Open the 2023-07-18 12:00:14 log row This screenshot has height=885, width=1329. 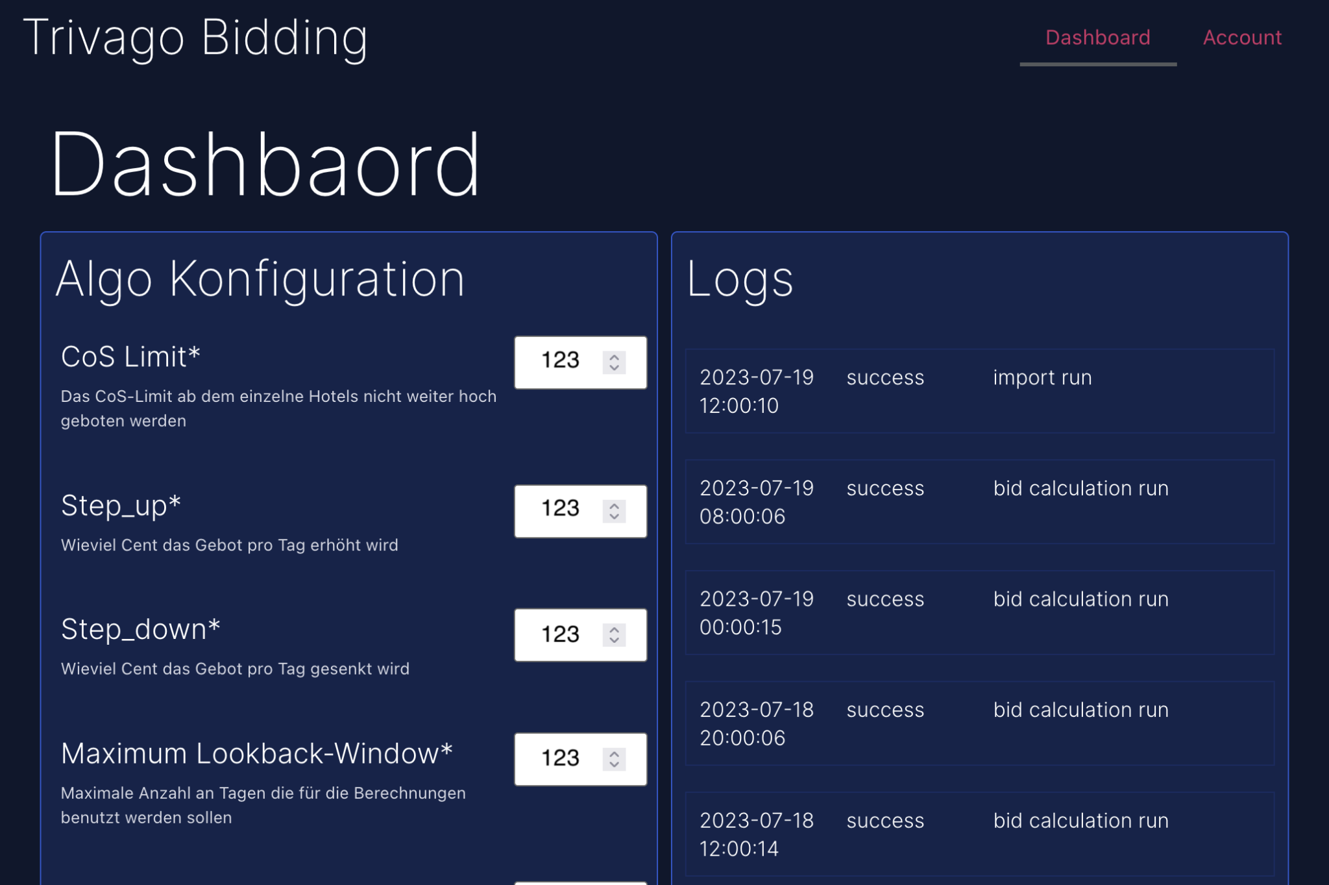tap(979, 834)
